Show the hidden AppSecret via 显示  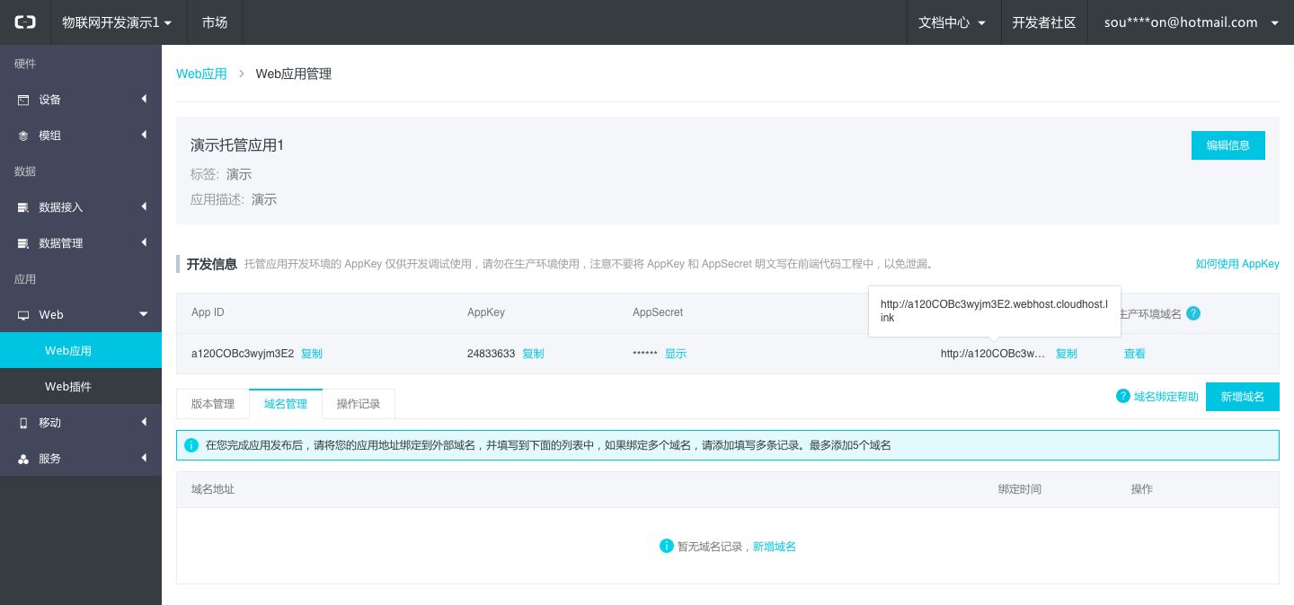[x=675, y=354]
